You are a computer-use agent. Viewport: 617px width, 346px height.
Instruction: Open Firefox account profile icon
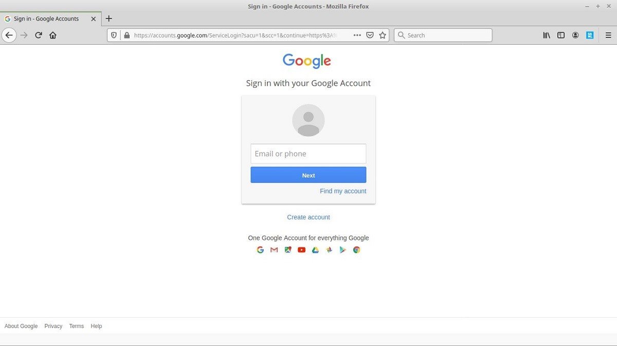pos(575,35)
